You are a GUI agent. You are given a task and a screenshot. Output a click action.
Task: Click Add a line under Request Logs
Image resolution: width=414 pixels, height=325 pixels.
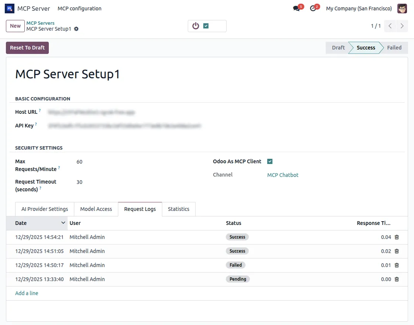pos(27,293)
